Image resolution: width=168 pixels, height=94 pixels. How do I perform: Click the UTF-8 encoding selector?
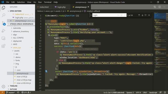coord(138,92)
